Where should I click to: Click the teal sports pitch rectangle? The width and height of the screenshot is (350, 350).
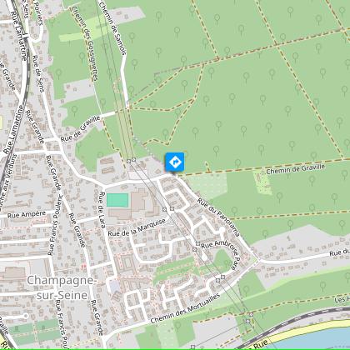[117, 200]
